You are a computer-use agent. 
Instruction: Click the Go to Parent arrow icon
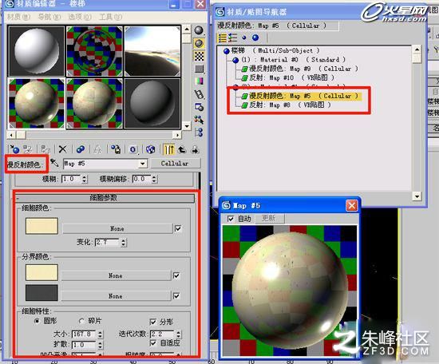[x=182, y=150]
